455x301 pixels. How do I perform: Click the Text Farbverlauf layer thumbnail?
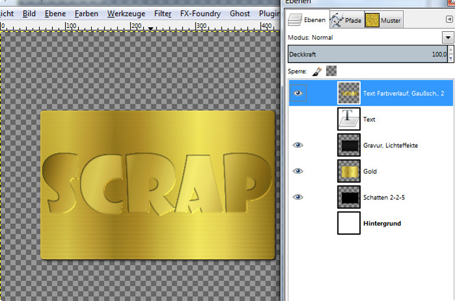[350, 93]
